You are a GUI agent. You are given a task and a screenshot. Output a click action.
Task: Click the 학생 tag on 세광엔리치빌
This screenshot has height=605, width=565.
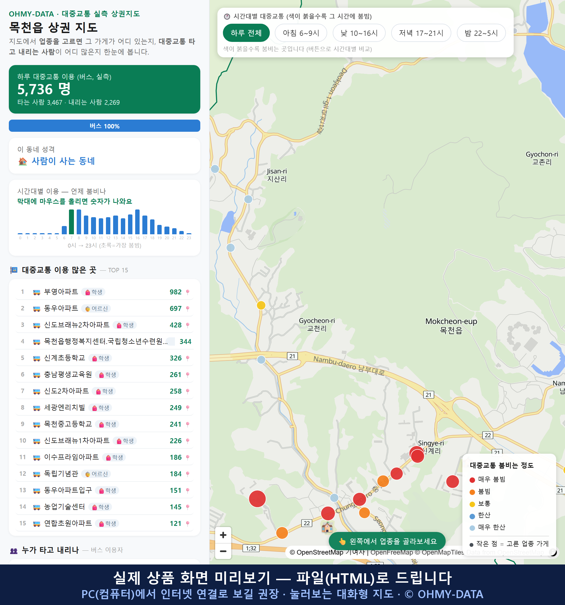click(x=100, y=408)
